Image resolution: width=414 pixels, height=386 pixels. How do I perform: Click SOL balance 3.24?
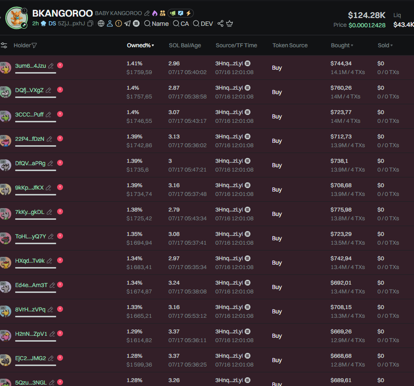click(x=174, y=283)
